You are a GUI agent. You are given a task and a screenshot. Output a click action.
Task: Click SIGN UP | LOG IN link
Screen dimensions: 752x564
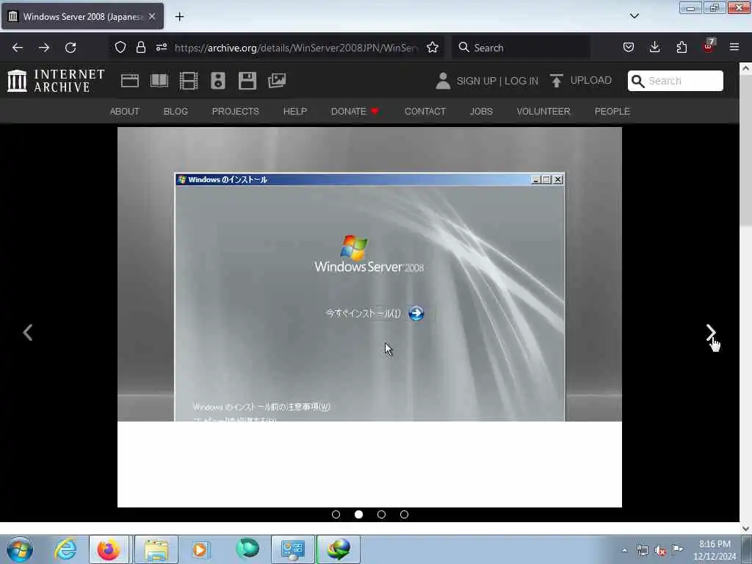tap(497, 81)
